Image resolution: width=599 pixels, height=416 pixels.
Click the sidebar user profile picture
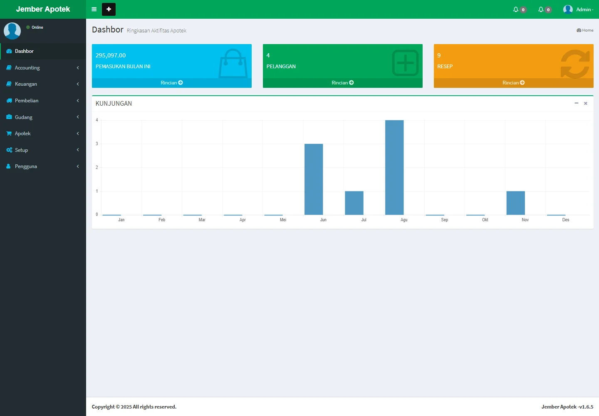coord(12,31)
